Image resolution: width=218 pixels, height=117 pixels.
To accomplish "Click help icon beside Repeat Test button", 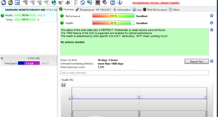I will click(x=211, y=61).
